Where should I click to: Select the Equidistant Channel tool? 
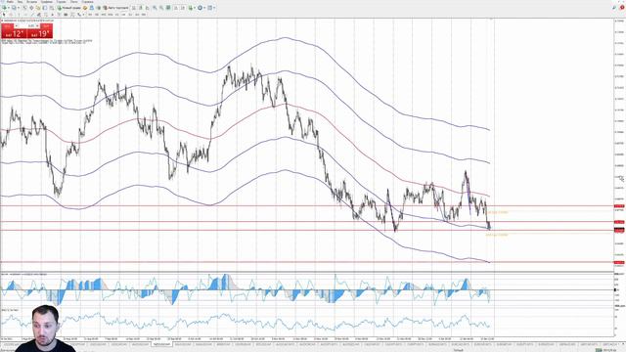tap(39, 15)
